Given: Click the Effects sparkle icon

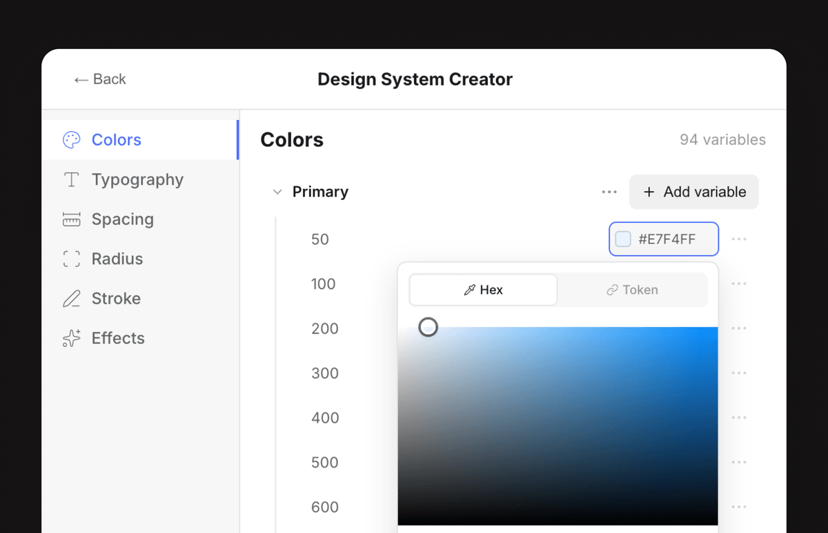Looking at the screenshot, I should [72, 338].
